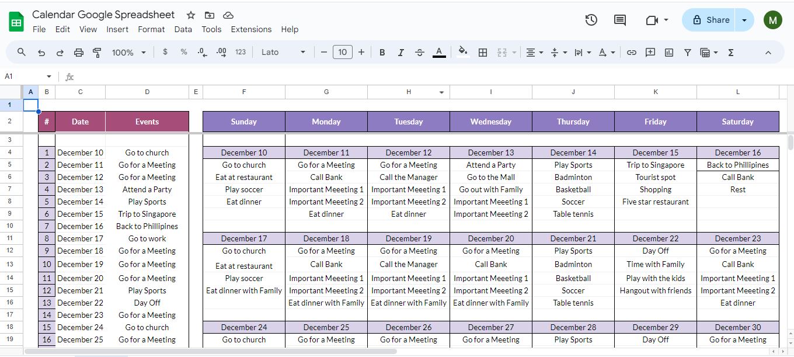Click the Share button
Image resolution: width=794 pixels, height=357 pixels.
click(709, 20)
